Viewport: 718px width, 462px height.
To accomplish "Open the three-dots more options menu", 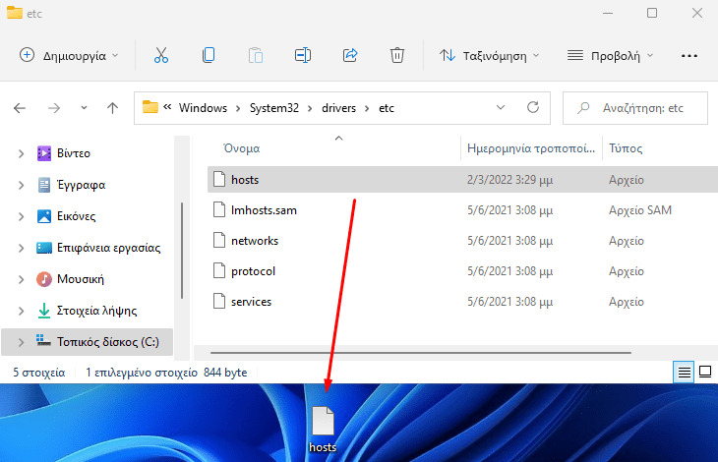I will click(689, 56).
